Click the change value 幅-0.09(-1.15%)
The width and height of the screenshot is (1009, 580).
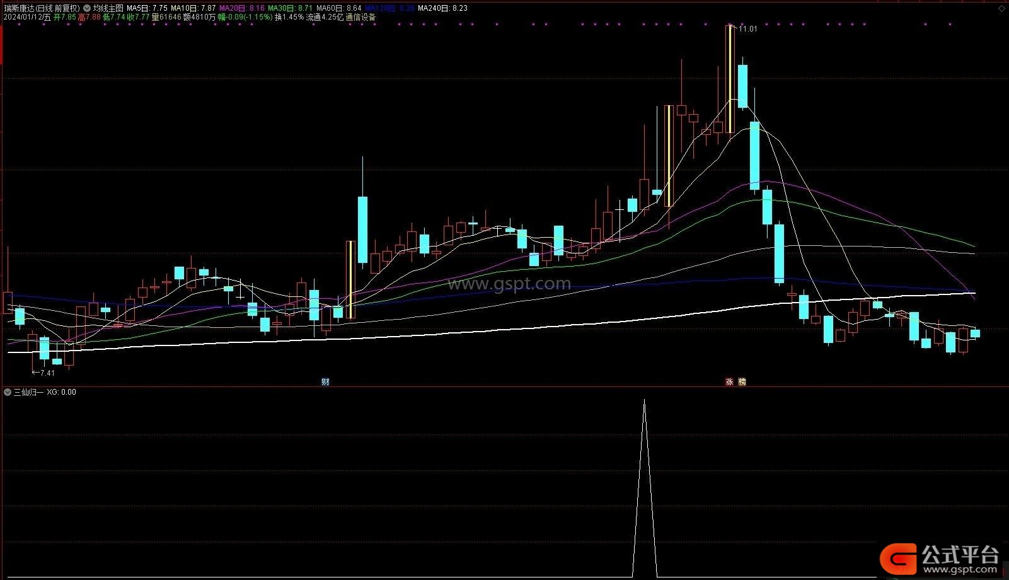[245, 17]
